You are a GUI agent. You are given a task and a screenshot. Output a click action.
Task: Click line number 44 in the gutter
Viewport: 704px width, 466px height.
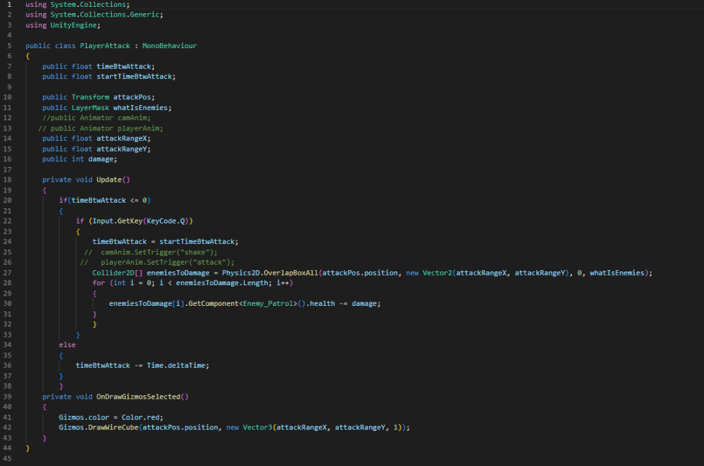click(x=10, y=447)
